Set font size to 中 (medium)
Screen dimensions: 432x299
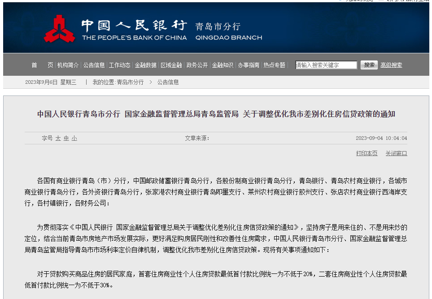(66, 138)
